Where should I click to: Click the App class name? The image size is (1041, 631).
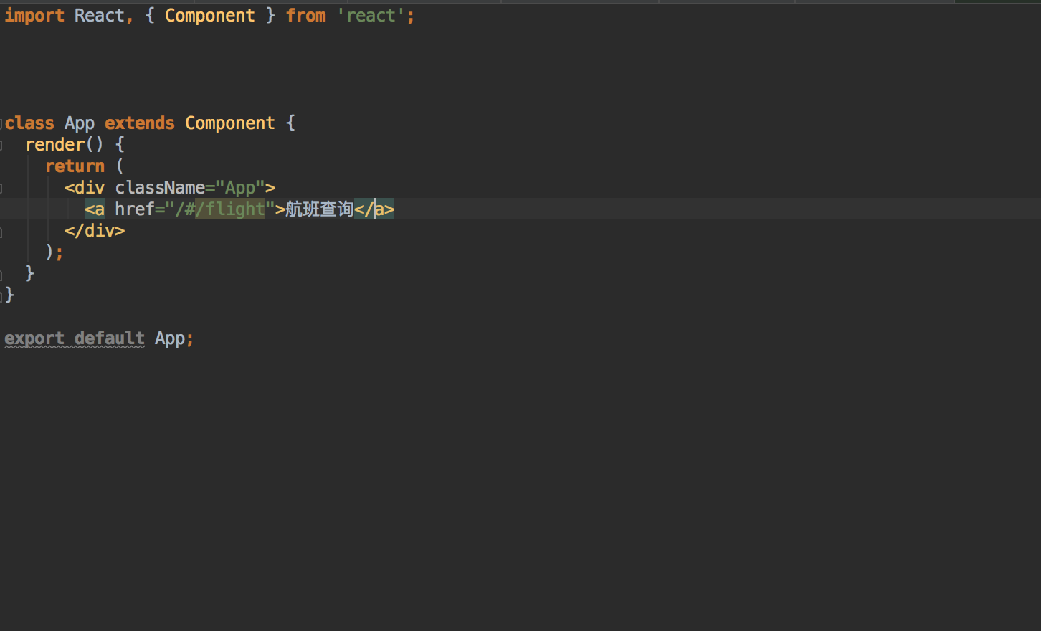pyautogui.click(x=79, y=123)
